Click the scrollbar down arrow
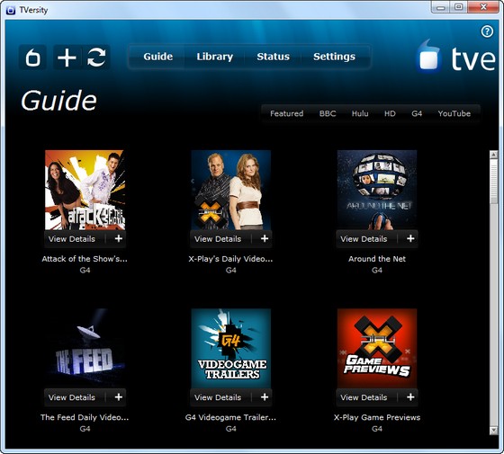 (x=494, y=431)
